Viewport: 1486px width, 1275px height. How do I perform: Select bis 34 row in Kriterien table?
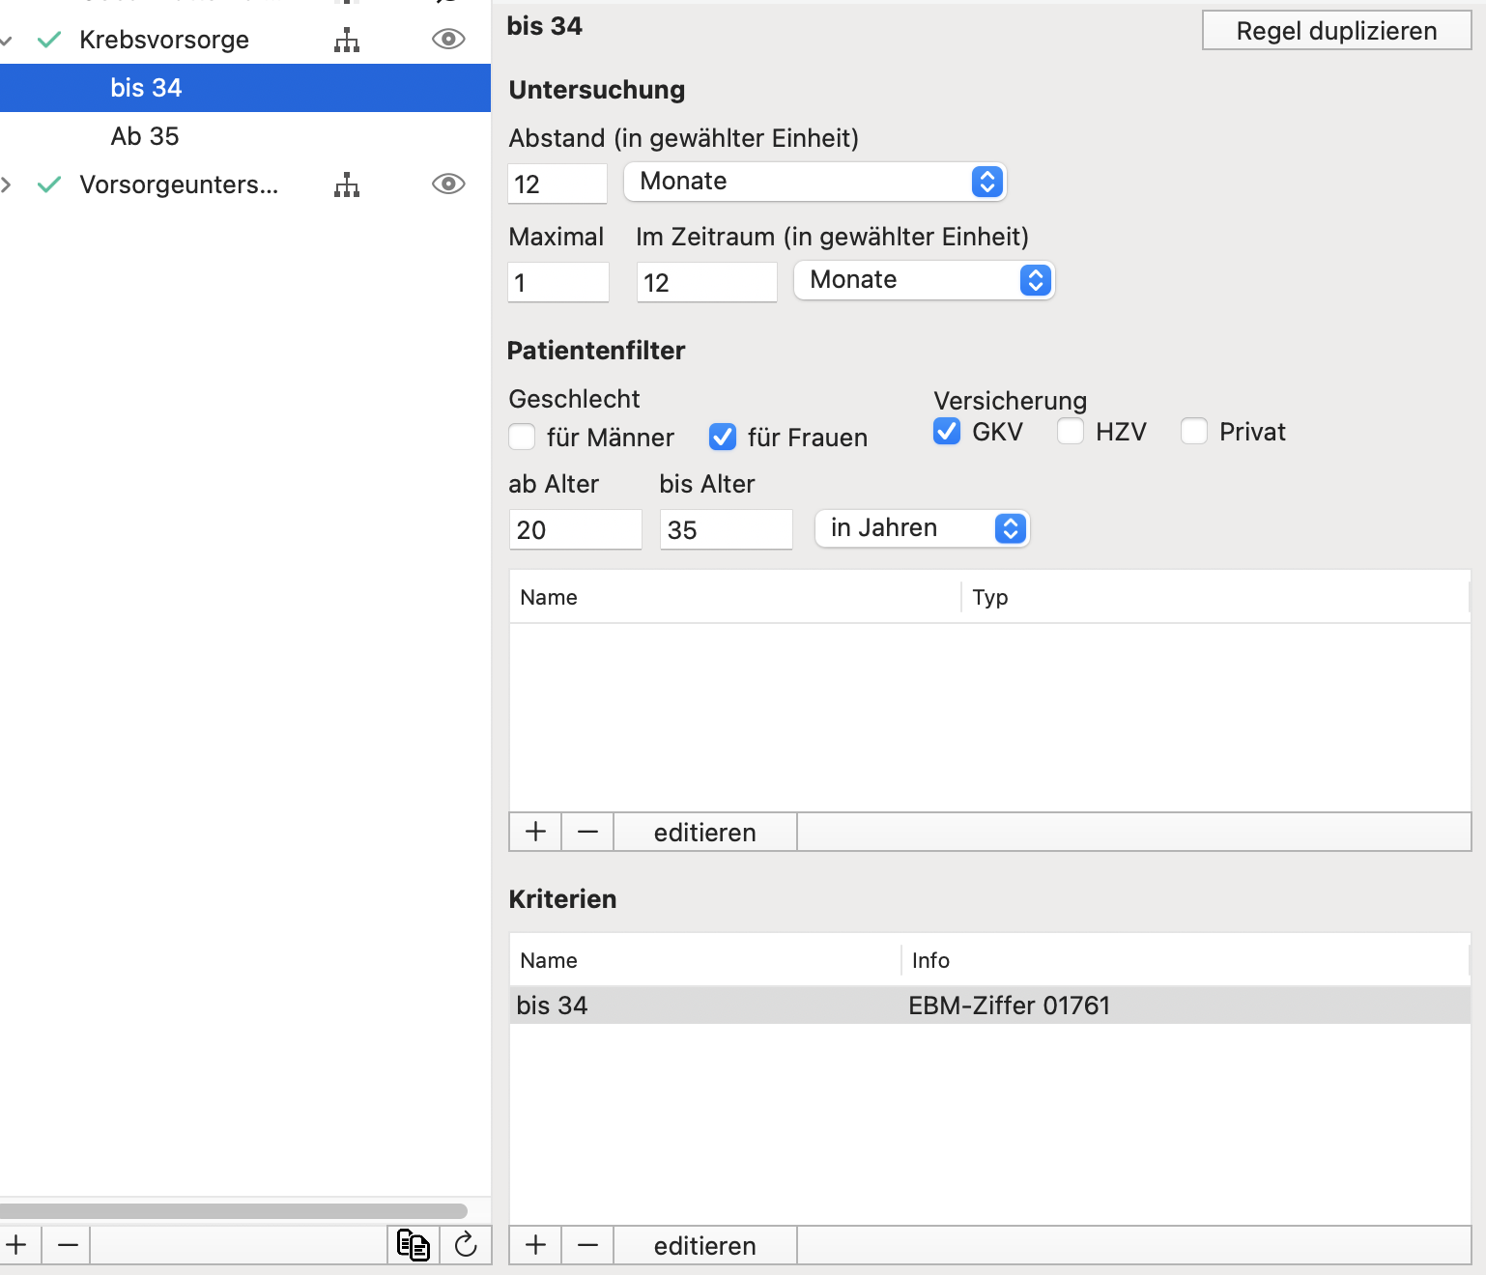point(989,1005)
